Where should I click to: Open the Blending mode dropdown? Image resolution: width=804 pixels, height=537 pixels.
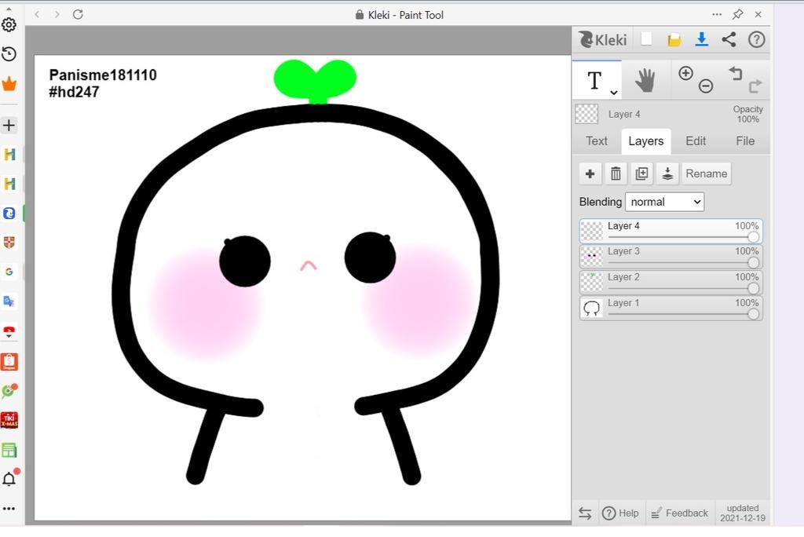click(x=664, y=202)
